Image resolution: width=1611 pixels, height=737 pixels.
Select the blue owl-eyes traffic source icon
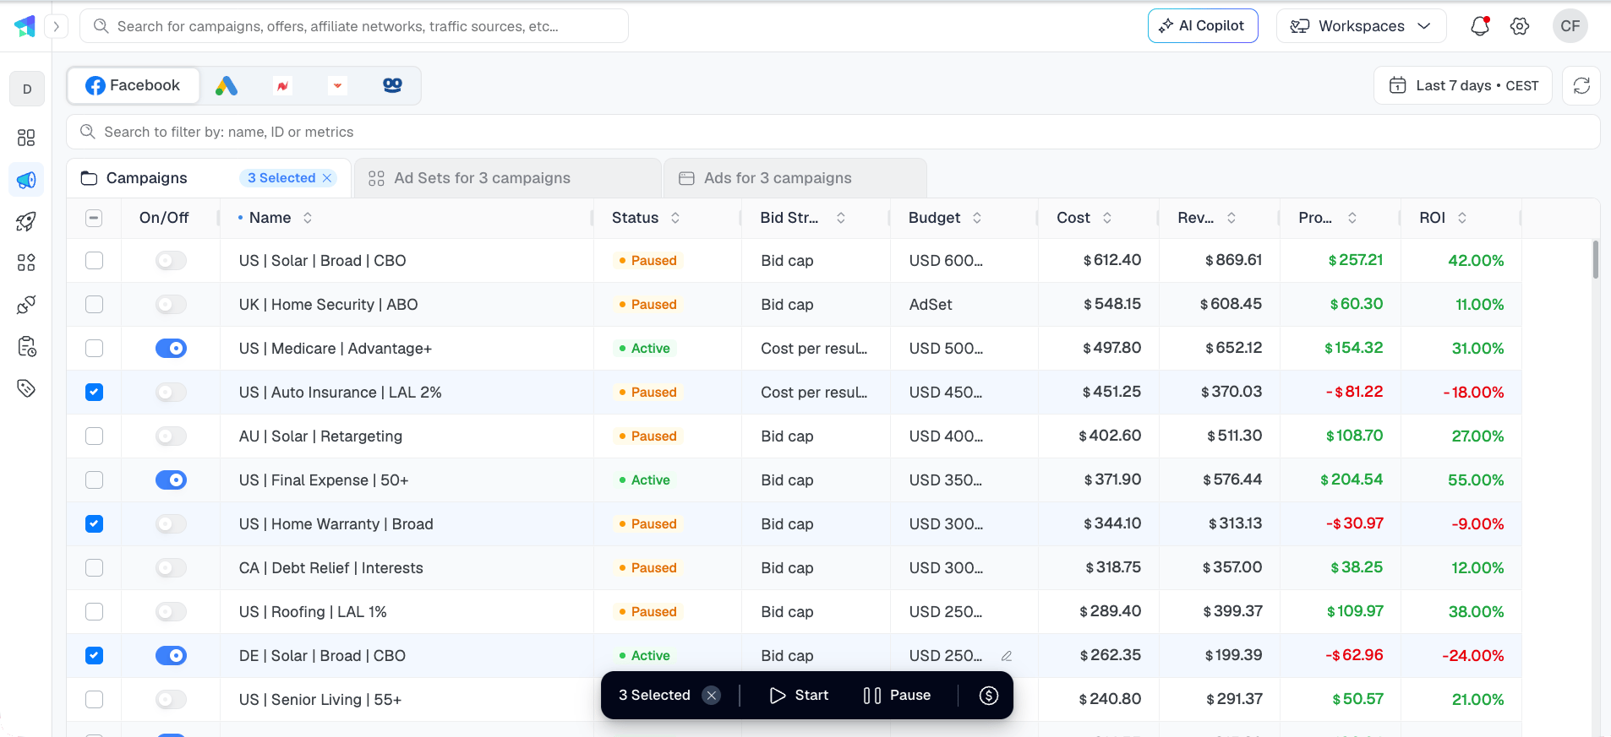point(392,85)
